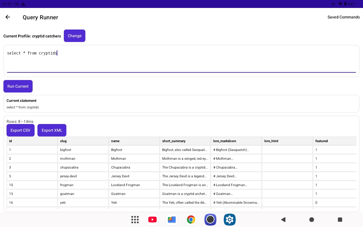Launch Chrome from the taskbar
This screenshot has width=363, height=227.
(191, 220)
